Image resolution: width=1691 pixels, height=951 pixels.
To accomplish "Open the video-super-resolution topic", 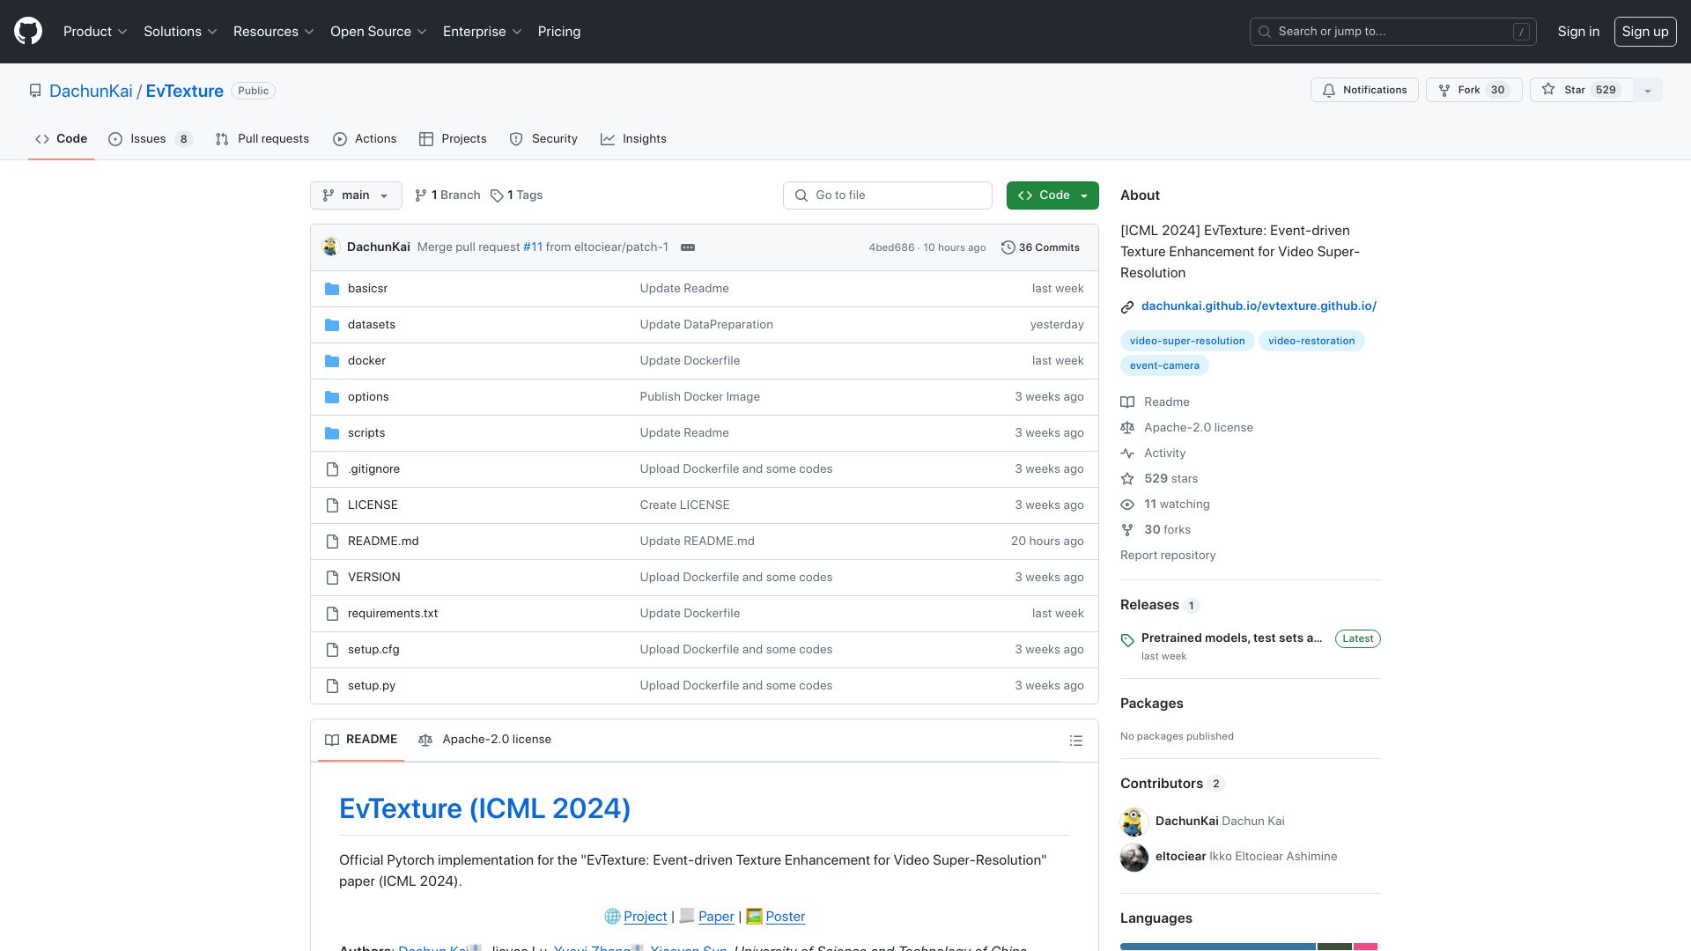I will point(1187,341).
